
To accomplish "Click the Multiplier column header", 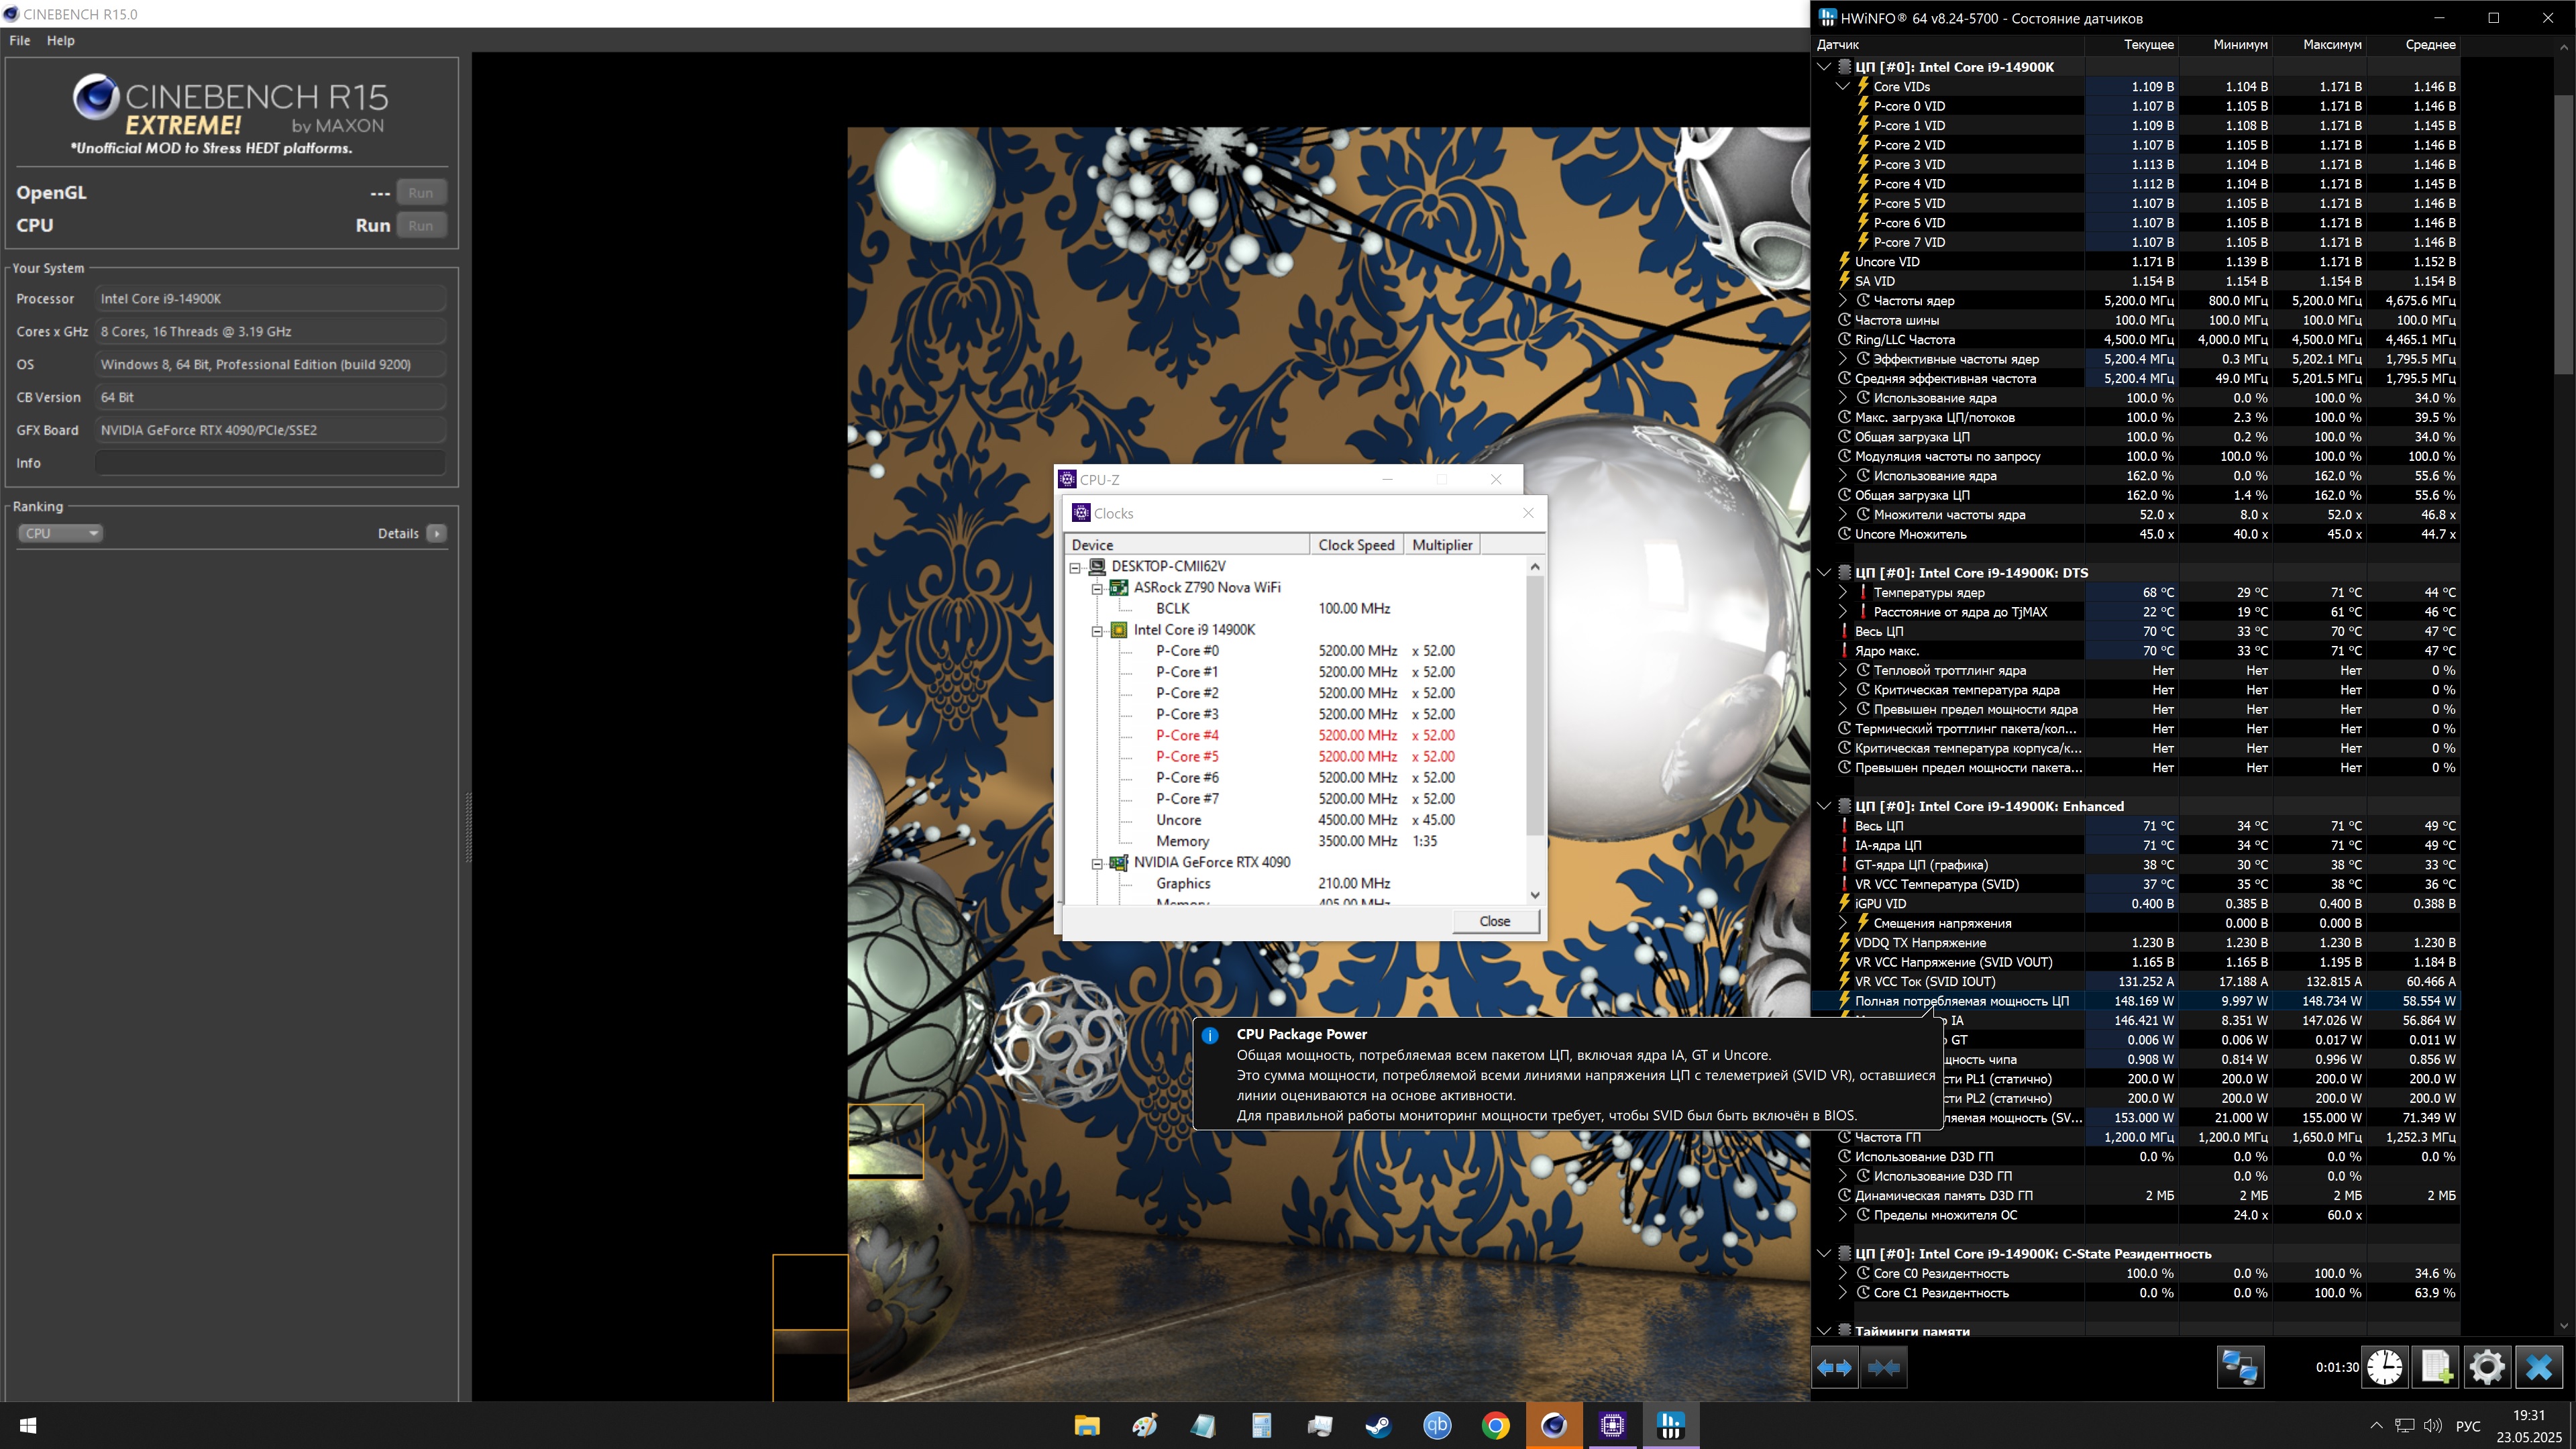I will (1442, 545).
